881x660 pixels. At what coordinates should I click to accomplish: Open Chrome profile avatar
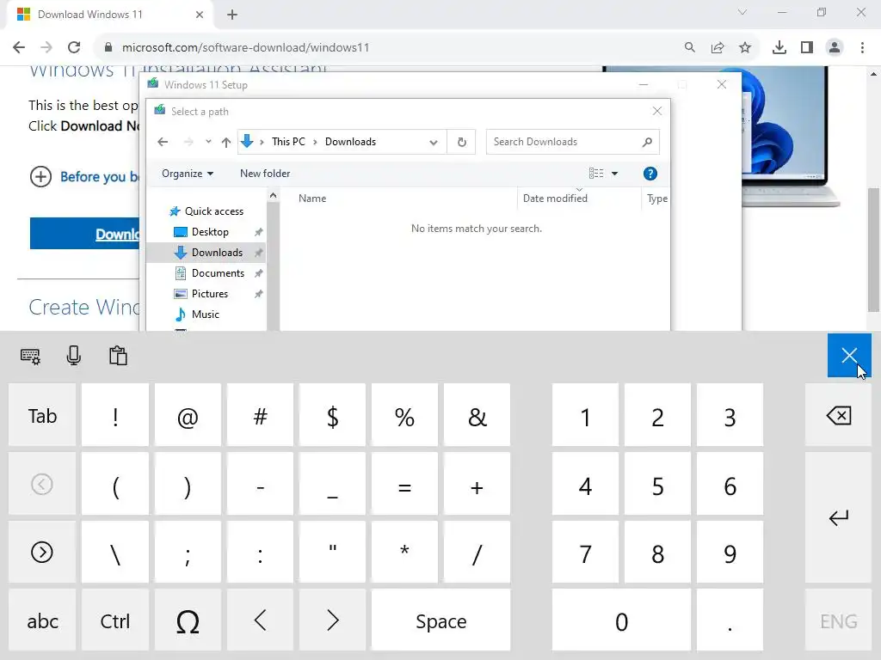835,48
